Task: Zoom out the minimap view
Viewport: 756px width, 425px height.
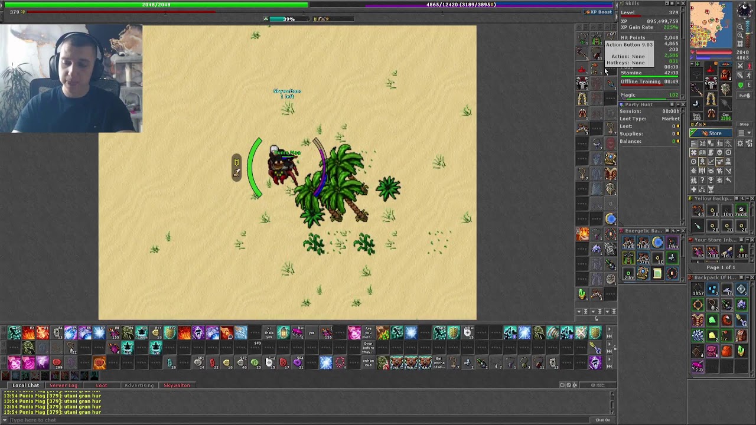Action: coord(740,27)
